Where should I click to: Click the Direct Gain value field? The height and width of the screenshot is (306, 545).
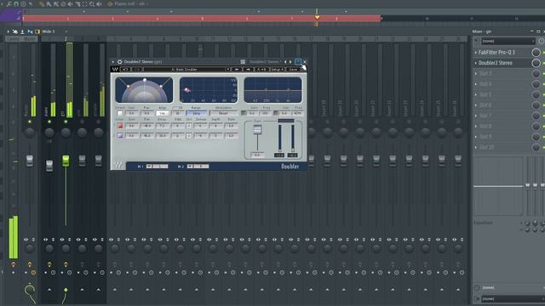[132, 113]
